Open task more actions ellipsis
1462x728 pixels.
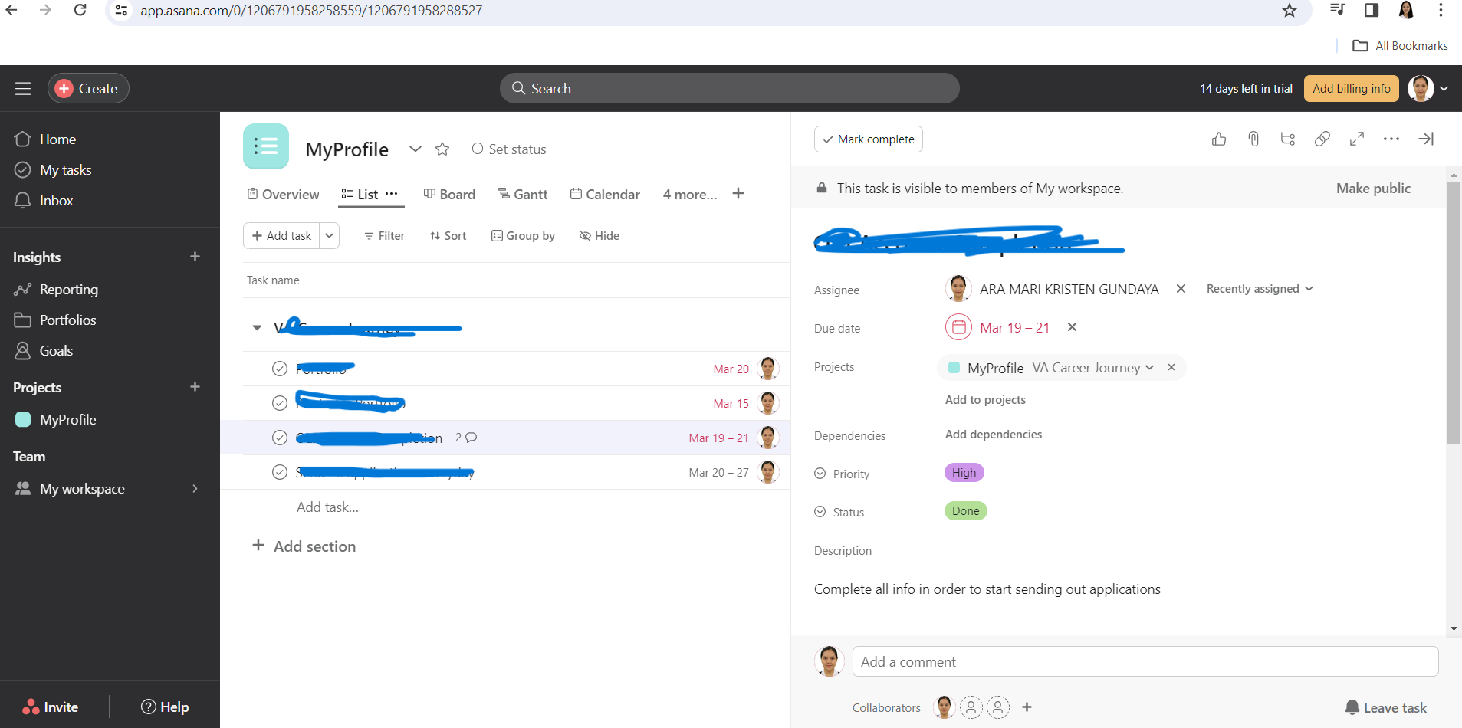[1391, 139]
